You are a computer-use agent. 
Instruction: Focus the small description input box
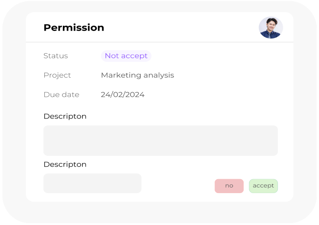point(92,183)
